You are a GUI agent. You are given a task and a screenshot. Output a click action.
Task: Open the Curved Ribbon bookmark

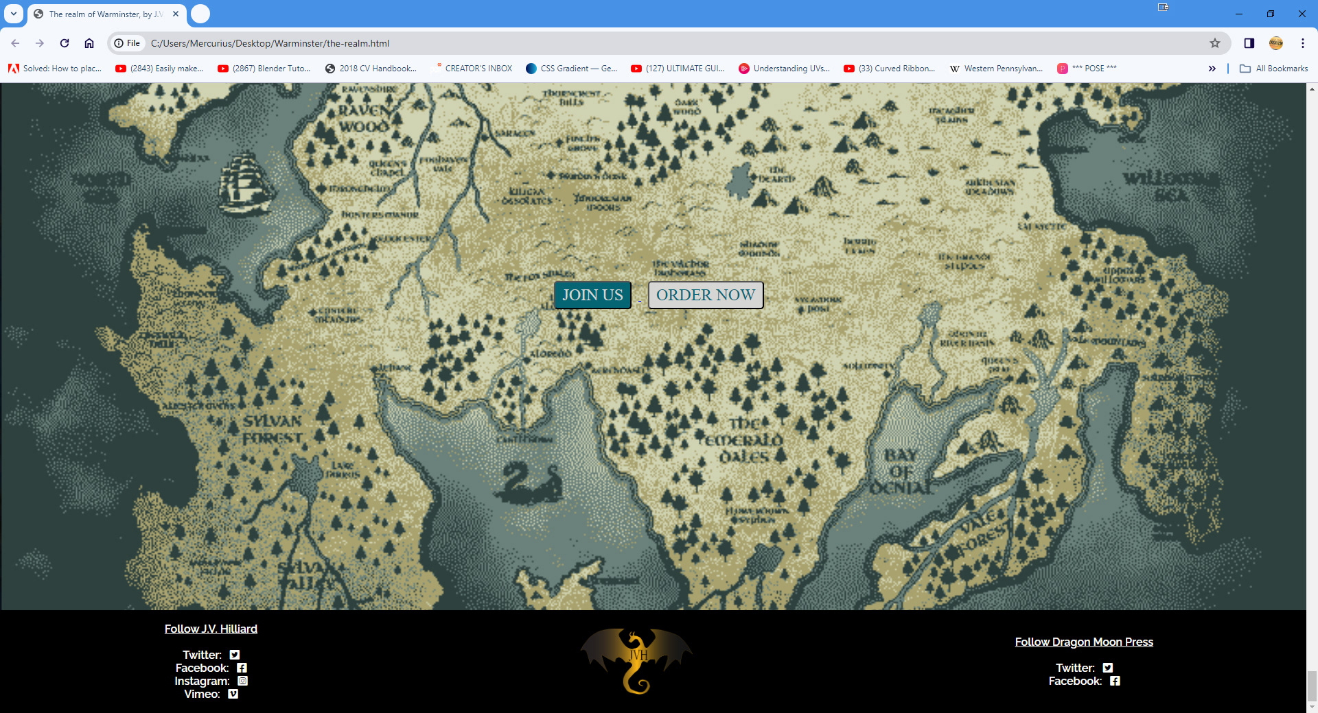[890, 69]
